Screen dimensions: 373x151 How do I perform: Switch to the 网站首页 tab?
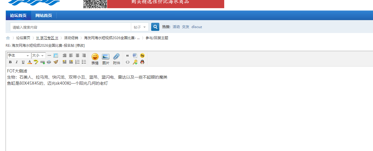click(x=44, y=15)
